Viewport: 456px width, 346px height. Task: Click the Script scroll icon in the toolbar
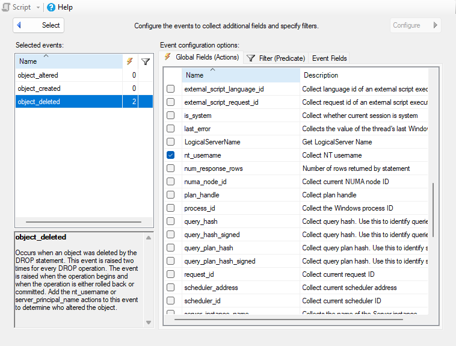[x=6, y=7]
